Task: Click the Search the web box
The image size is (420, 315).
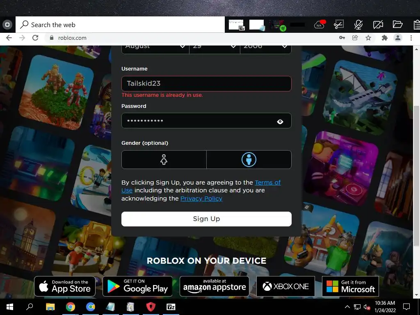Action: (120, 25)
